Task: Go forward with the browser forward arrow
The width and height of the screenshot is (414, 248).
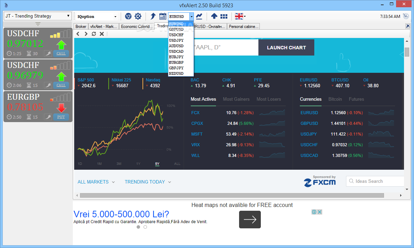Action: (x=86, y=34)
